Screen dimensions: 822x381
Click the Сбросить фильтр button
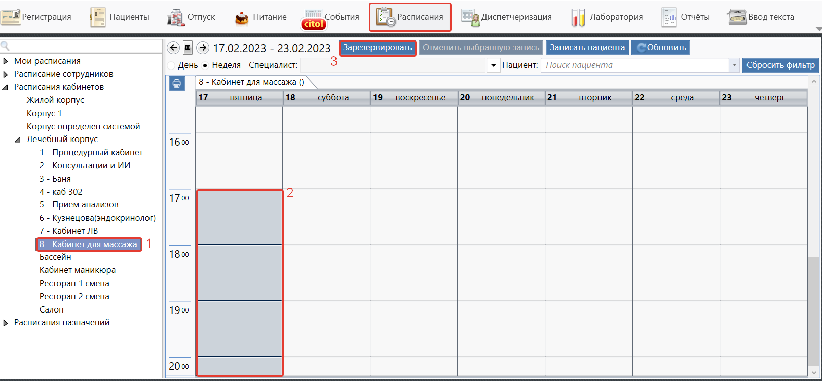tap(780, 65)
